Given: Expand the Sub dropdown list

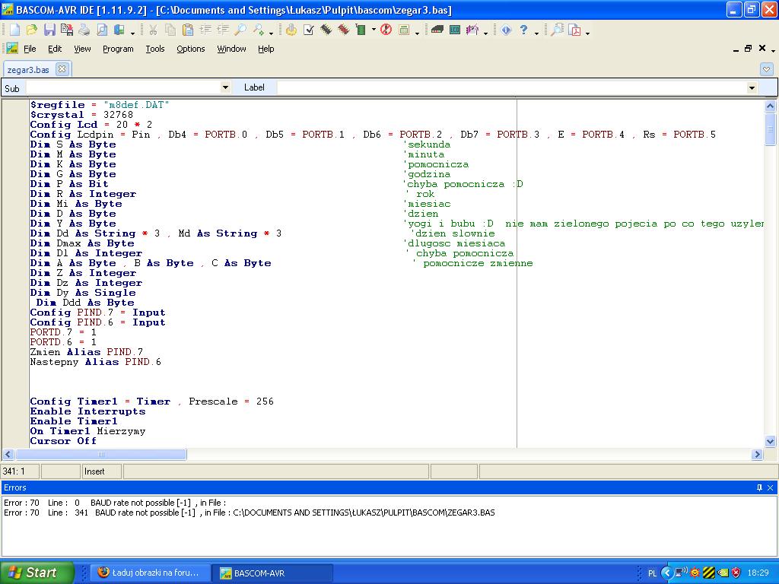Looking at the screenshot, I should (x=224, y=87).
